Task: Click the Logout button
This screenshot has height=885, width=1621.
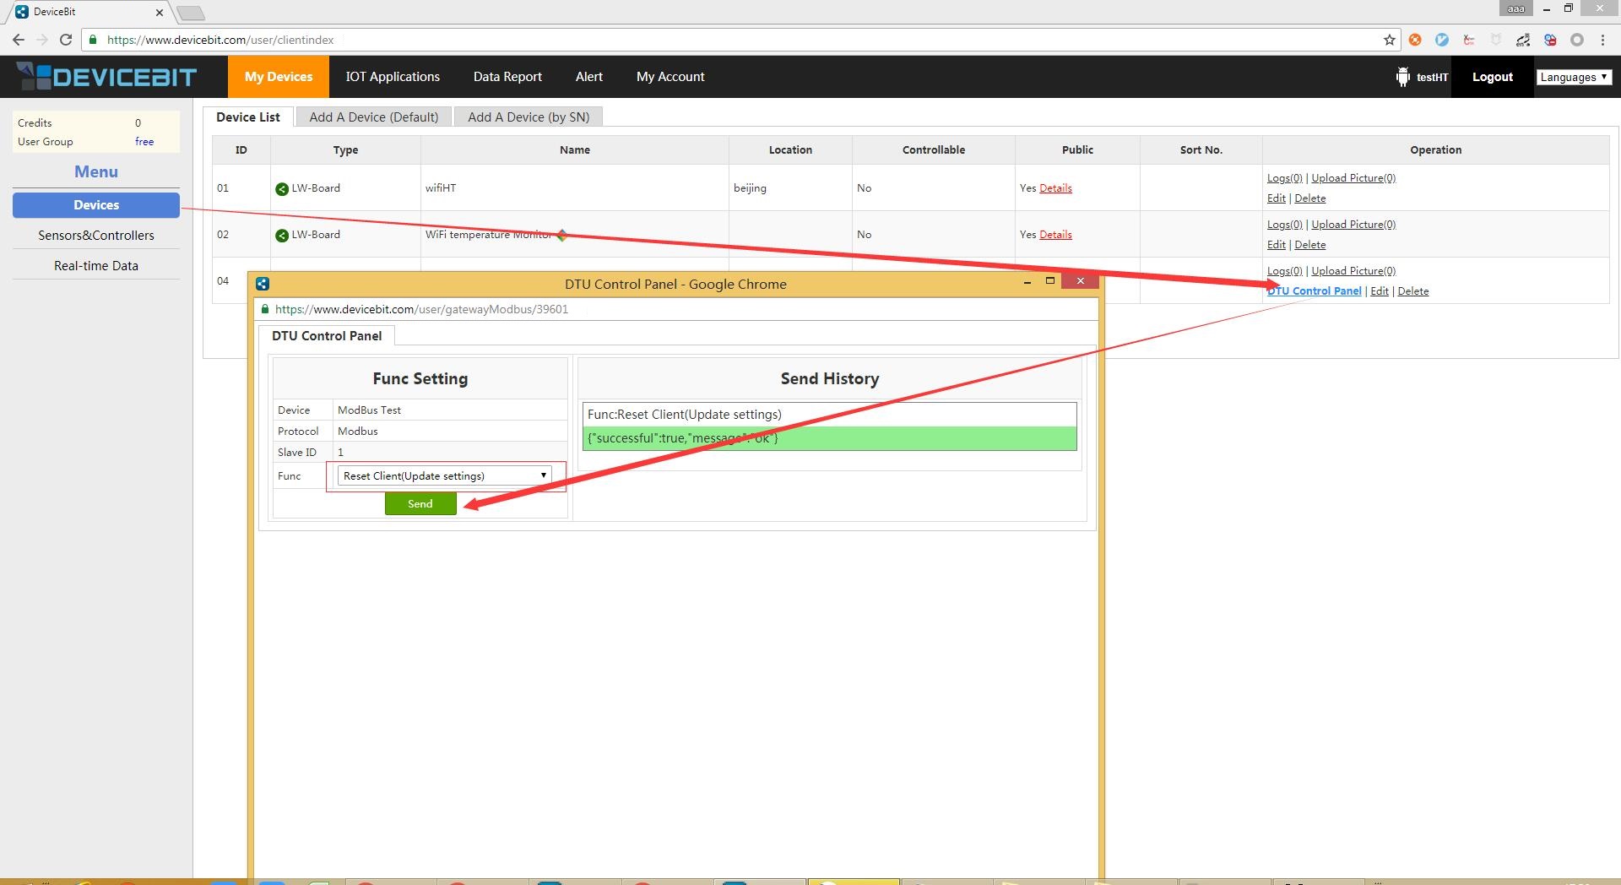Action: pyautogui.click(x=1492, y=77)
